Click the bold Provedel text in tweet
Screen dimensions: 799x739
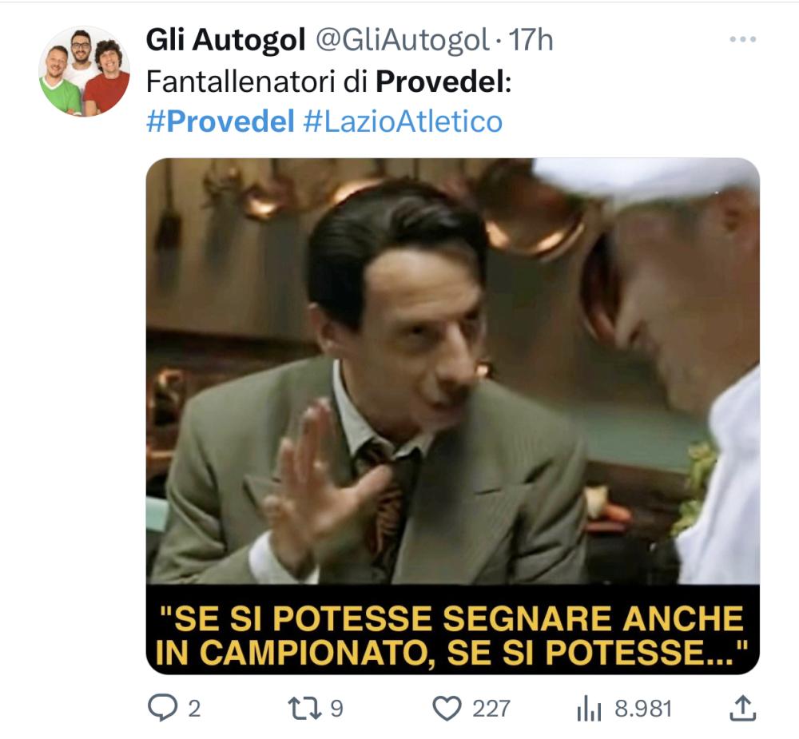pos(440,81)
